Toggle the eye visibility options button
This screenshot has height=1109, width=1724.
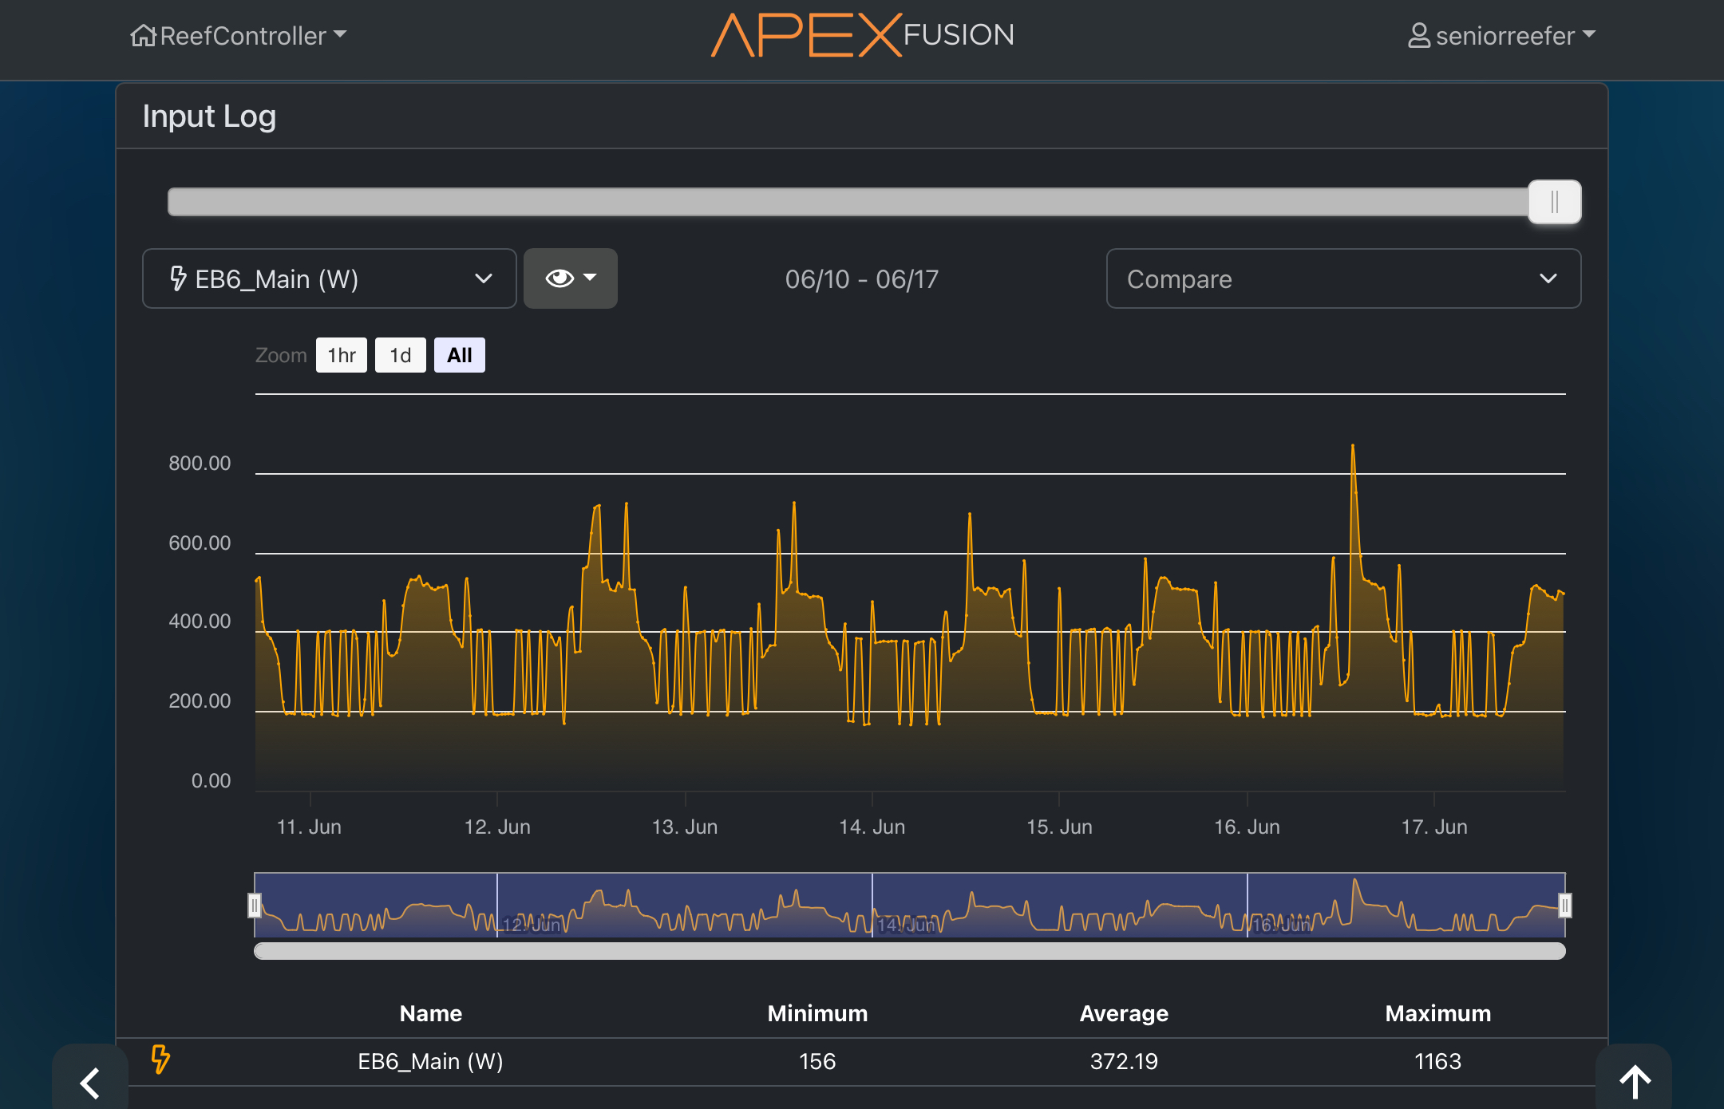[570, 278]
